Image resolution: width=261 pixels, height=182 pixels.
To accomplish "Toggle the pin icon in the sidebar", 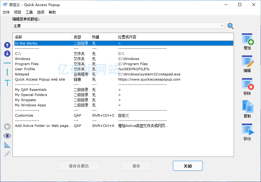I will (7, 154).
